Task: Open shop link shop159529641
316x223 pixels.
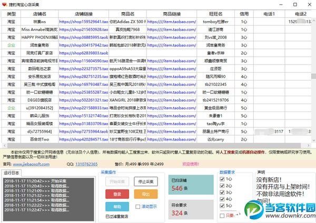Action: click(84, 22)
